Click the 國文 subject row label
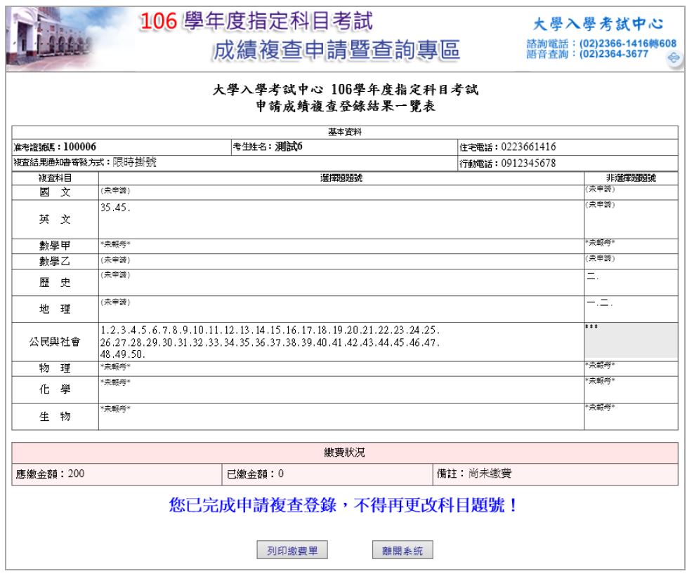 point(55,192)
